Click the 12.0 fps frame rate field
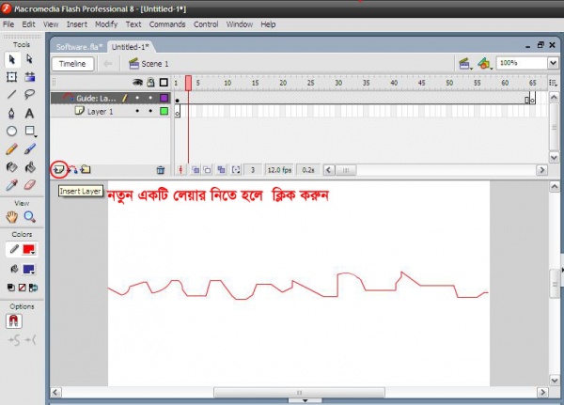The image size is (564, 405). click(279, 170)
